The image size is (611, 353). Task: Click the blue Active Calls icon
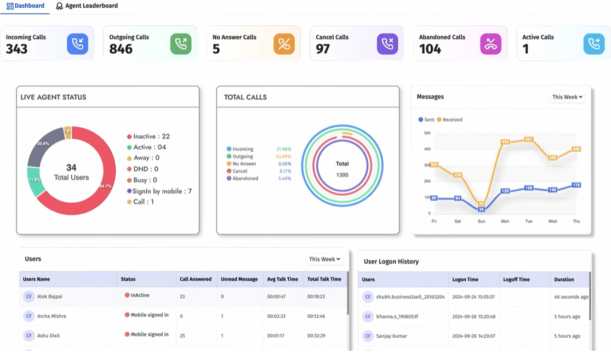tap(594, 43)
